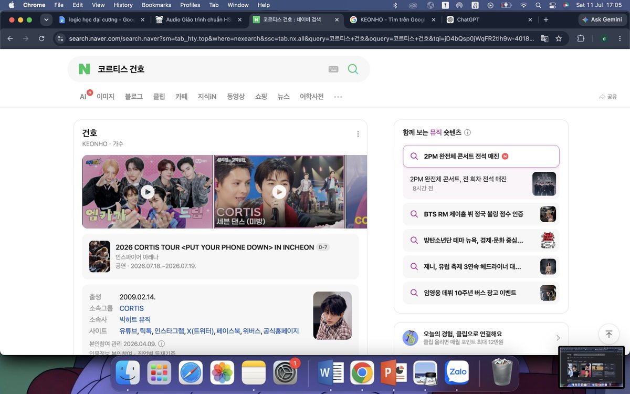Open the Profiles menu
This screenshot has height=394, width=630.
pyautogui.click(x=190, y=5)
